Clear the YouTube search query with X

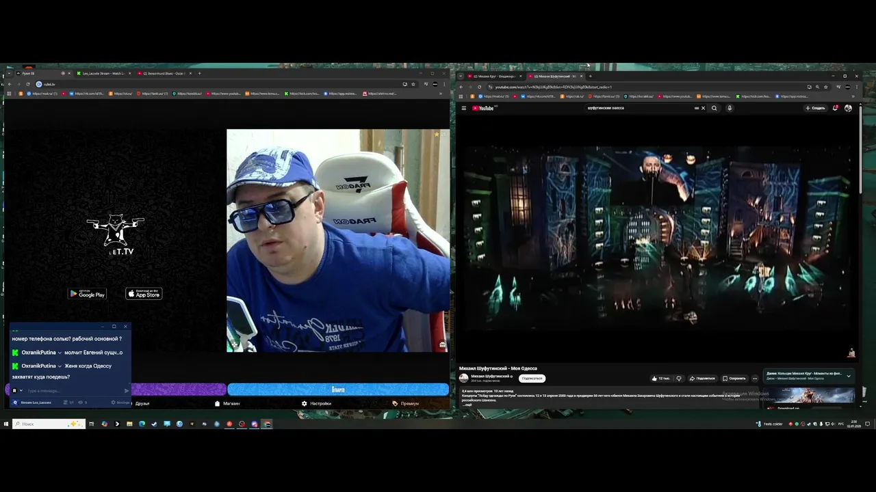point(703,108)
